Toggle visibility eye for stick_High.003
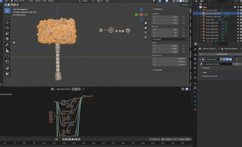Image resolution: width=242 pixels, height=147 pixels. click(x=238, y=29)
